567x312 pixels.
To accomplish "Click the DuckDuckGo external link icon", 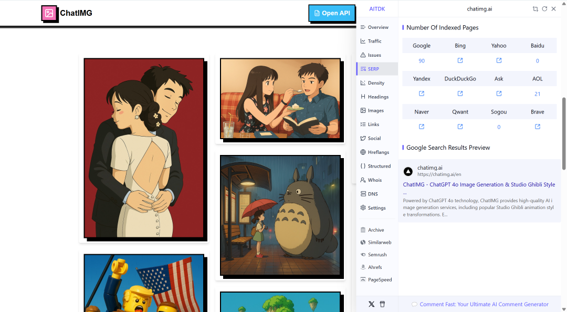I will (460, 93).
